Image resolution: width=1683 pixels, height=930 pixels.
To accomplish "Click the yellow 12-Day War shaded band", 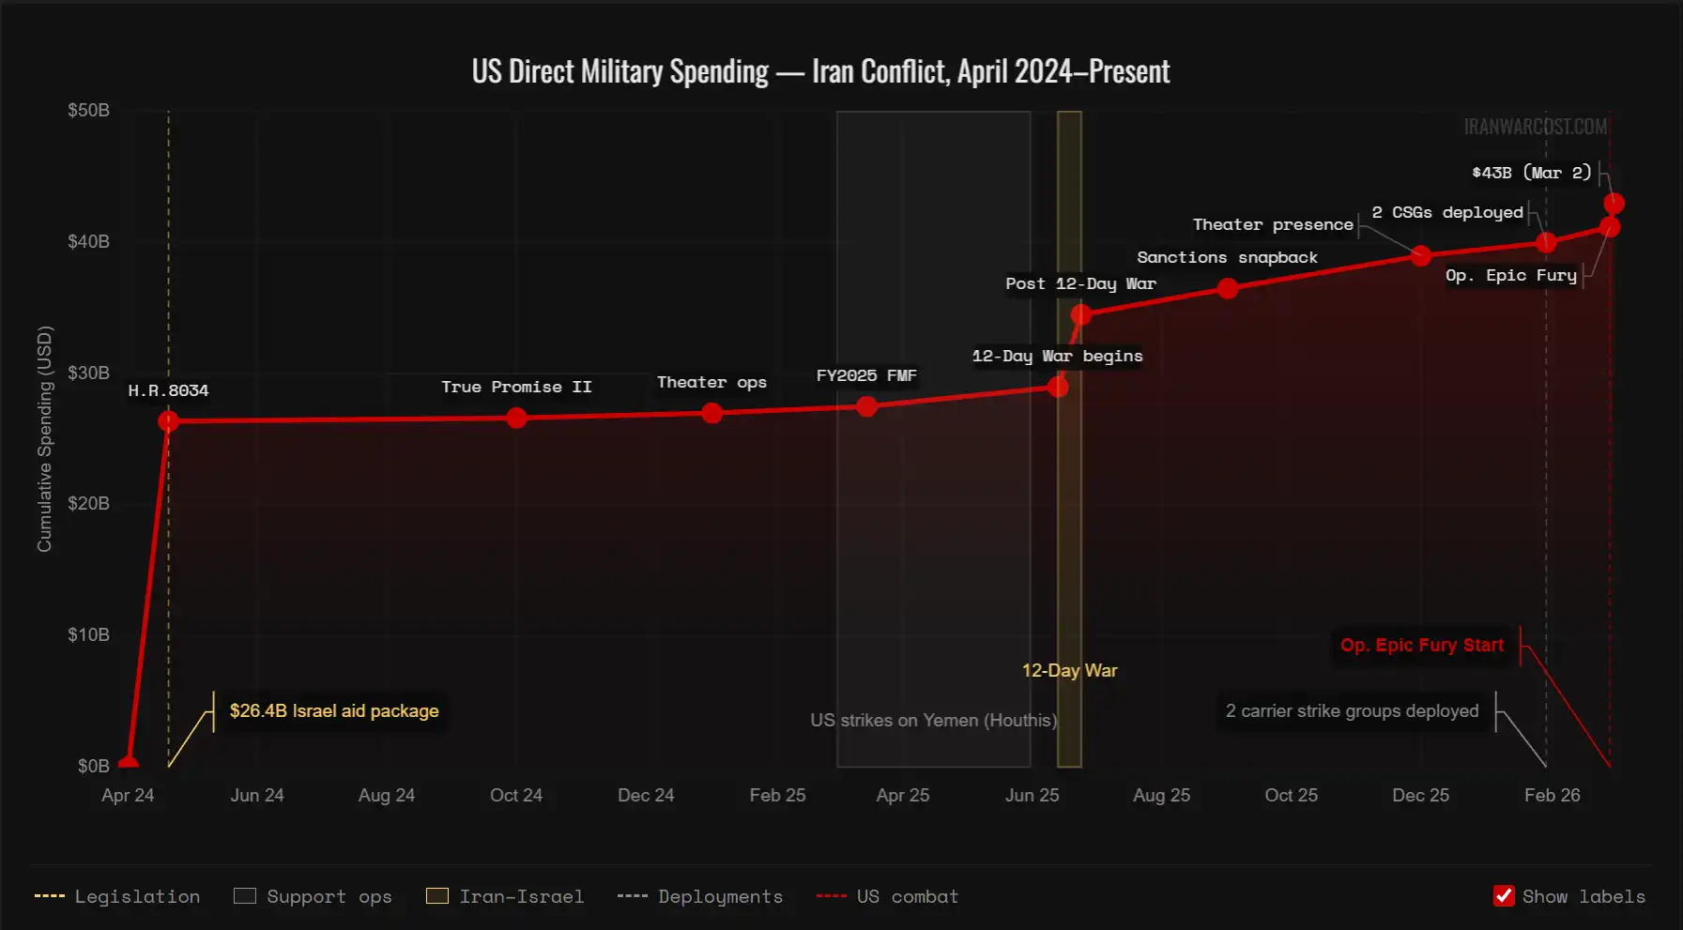I will (x=1069, y=516).
